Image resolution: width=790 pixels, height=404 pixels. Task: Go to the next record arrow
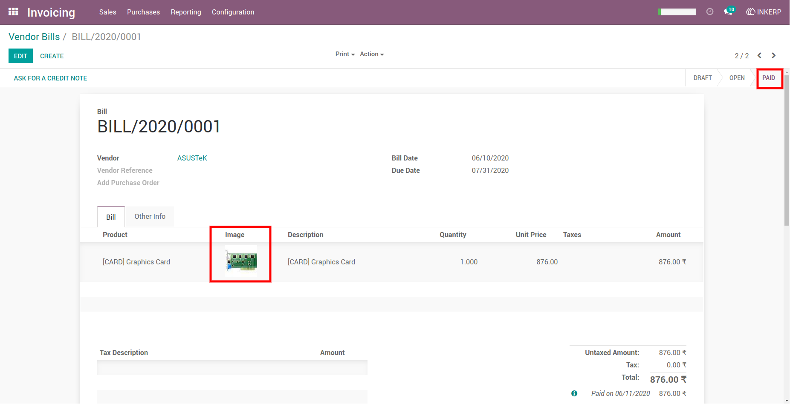(773, 56)
